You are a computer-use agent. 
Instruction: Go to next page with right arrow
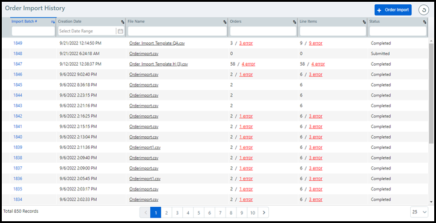[x=263, y=213]
